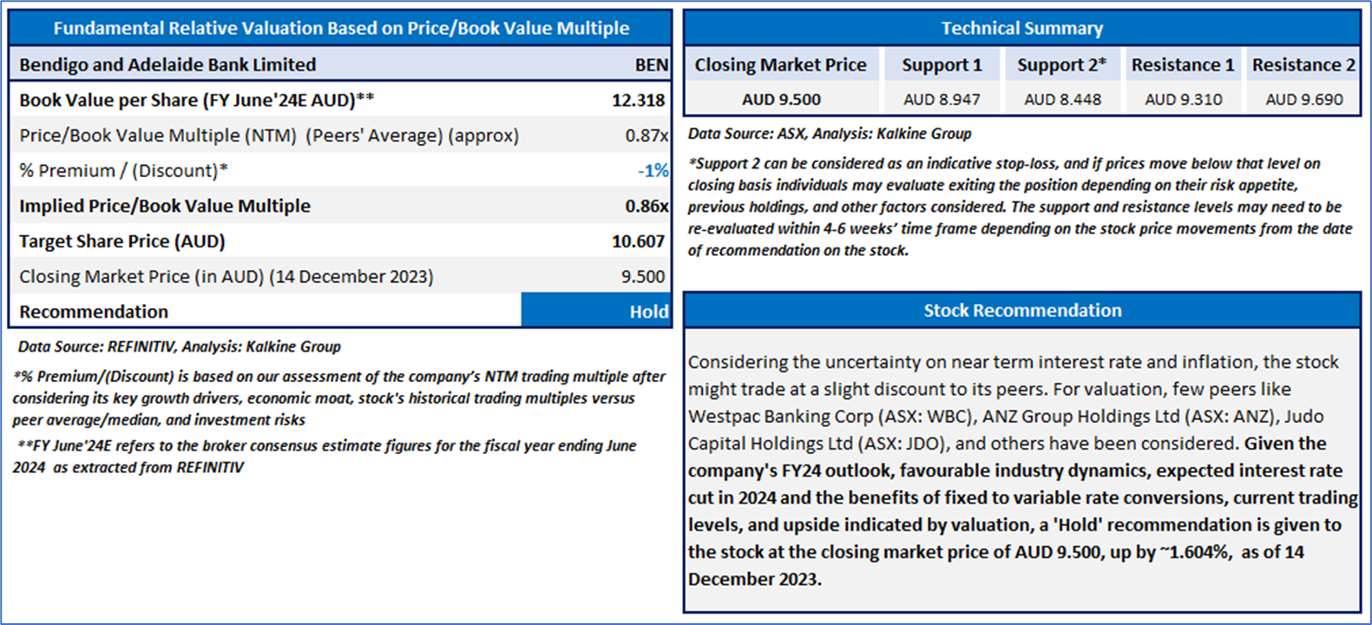Click the Support 2* column header
Screen dimensions: 1372x625
click(1061, 65)
